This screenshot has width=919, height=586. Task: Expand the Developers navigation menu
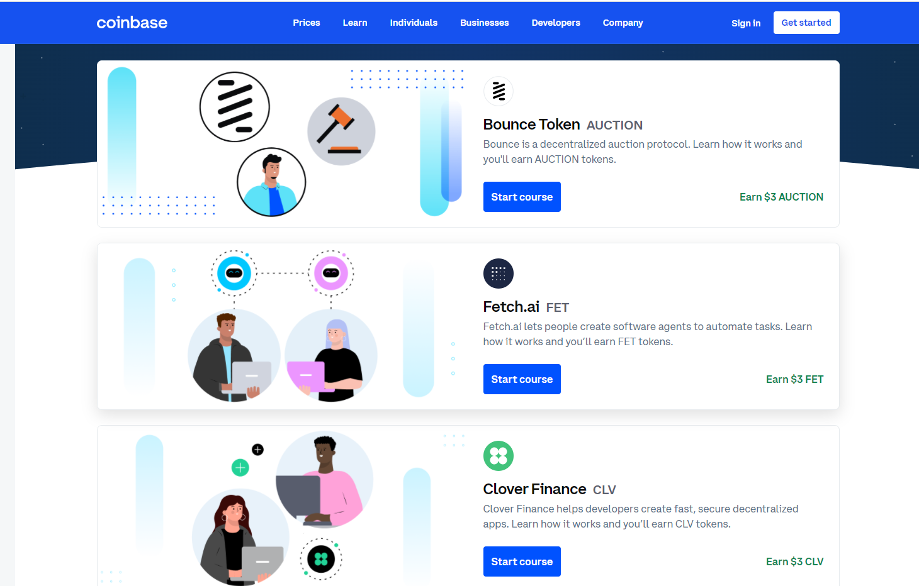(x=556, y=23)
